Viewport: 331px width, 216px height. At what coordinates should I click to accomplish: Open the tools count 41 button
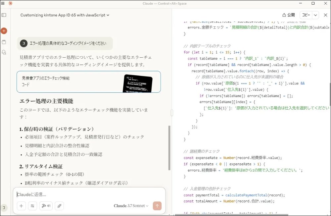(x=46, y=206)
